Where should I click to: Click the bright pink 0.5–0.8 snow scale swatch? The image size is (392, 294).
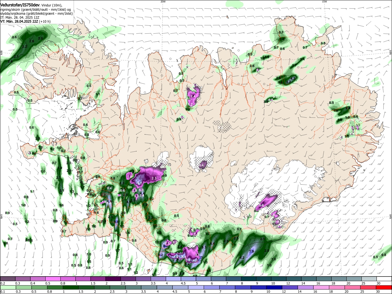53,279
